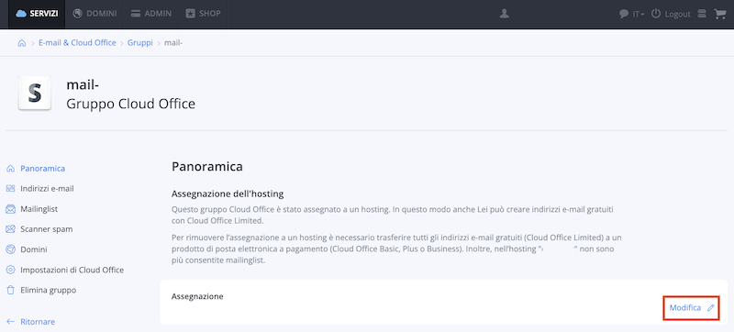
Task: Click the pencil icon next to Modifica
Action: click(710, 307)
